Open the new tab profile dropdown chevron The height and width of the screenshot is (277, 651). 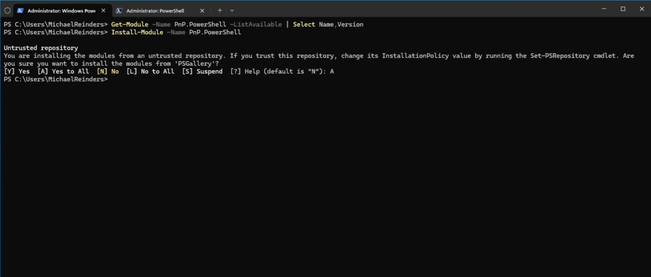(232, 10)
